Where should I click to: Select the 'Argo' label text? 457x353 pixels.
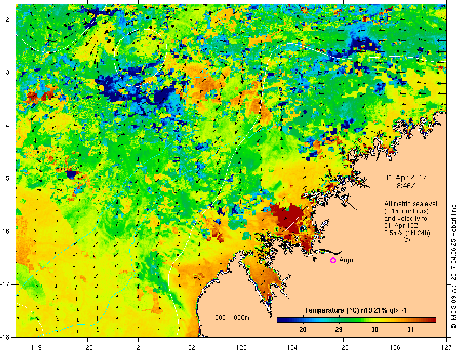346,260
